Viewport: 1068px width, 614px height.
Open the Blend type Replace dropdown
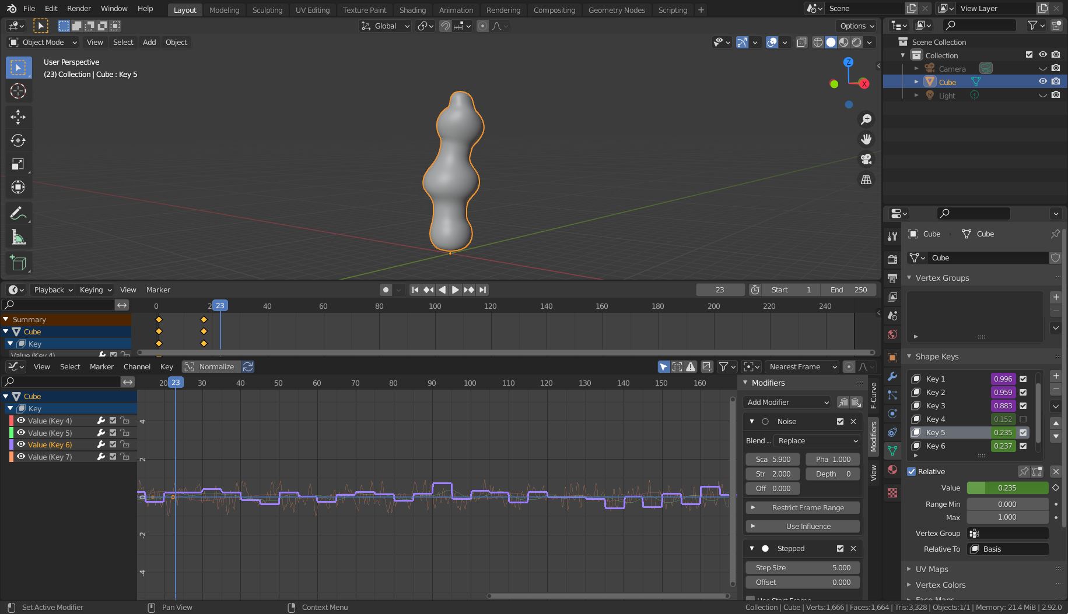pos(817,440)
